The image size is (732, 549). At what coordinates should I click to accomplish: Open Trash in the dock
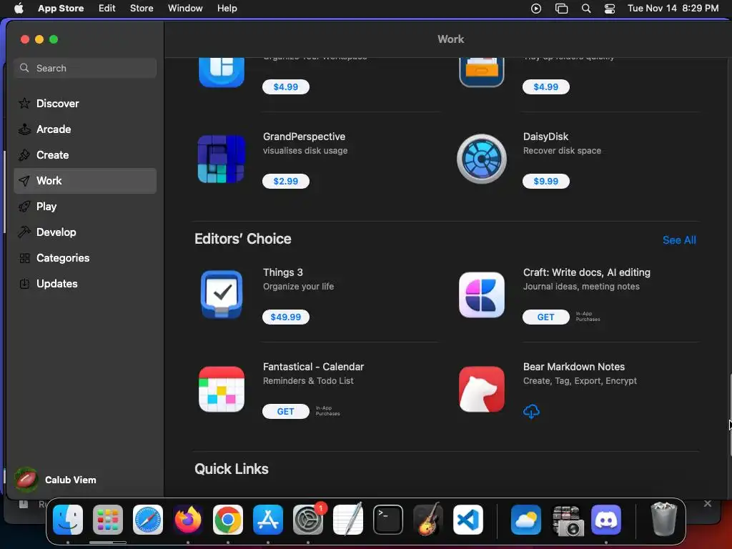(x=663, y=519)
